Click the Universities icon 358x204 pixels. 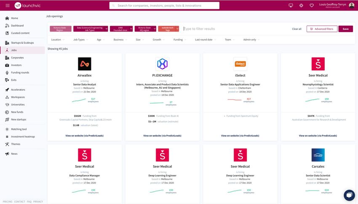(x=7, y=105)
